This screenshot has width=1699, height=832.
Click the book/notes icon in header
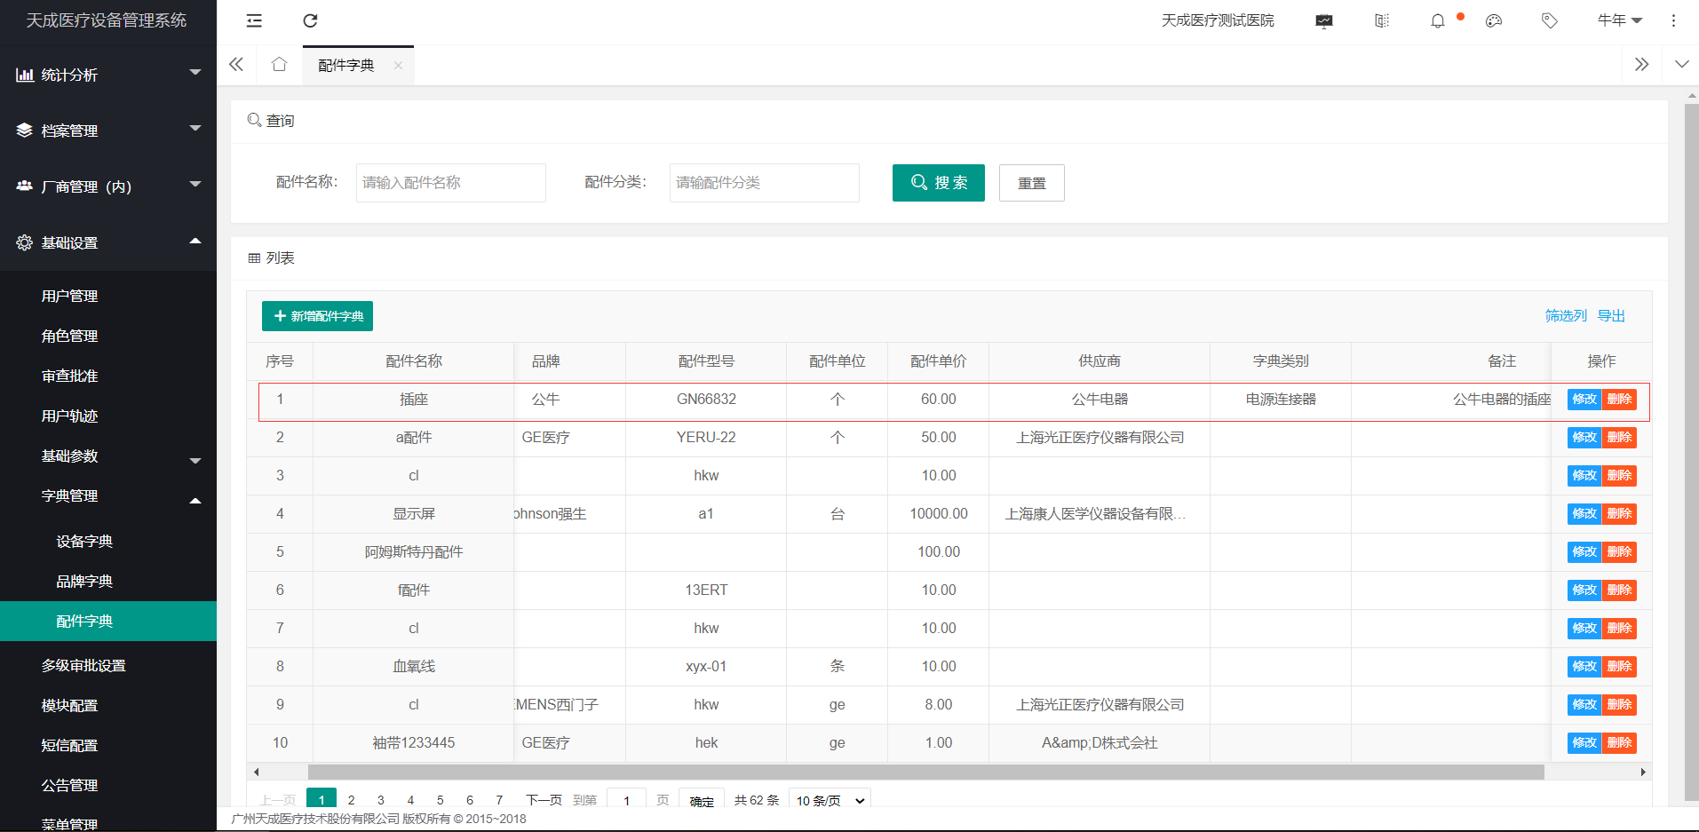click(1382, 20)
